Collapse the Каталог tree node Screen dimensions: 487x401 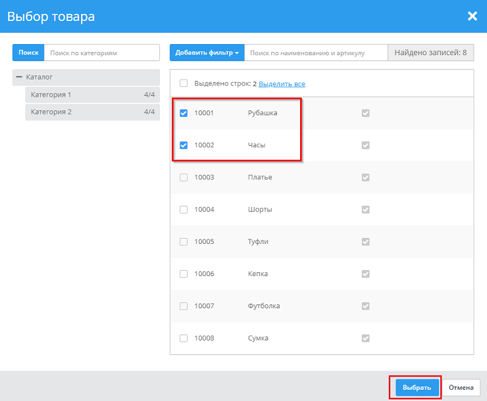[19, 78]
